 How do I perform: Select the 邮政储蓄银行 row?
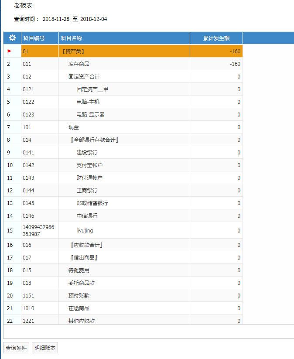123,203
